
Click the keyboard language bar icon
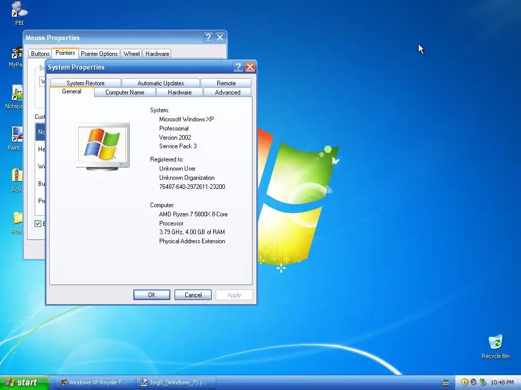pyautogui.click(x=446, y=383)
